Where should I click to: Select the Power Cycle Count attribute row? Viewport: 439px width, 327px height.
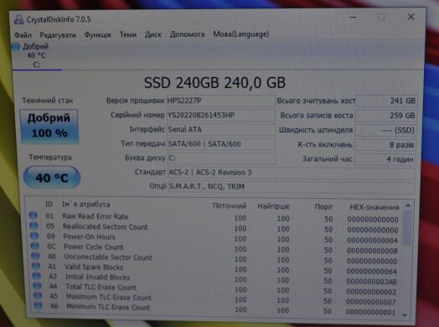click(x=214, y=248)
